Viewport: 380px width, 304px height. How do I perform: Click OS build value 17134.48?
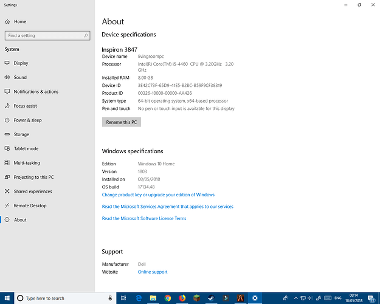tap(146, 187)
